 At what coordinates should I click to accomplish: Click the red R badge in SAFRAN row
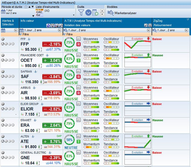coord(79,77)
